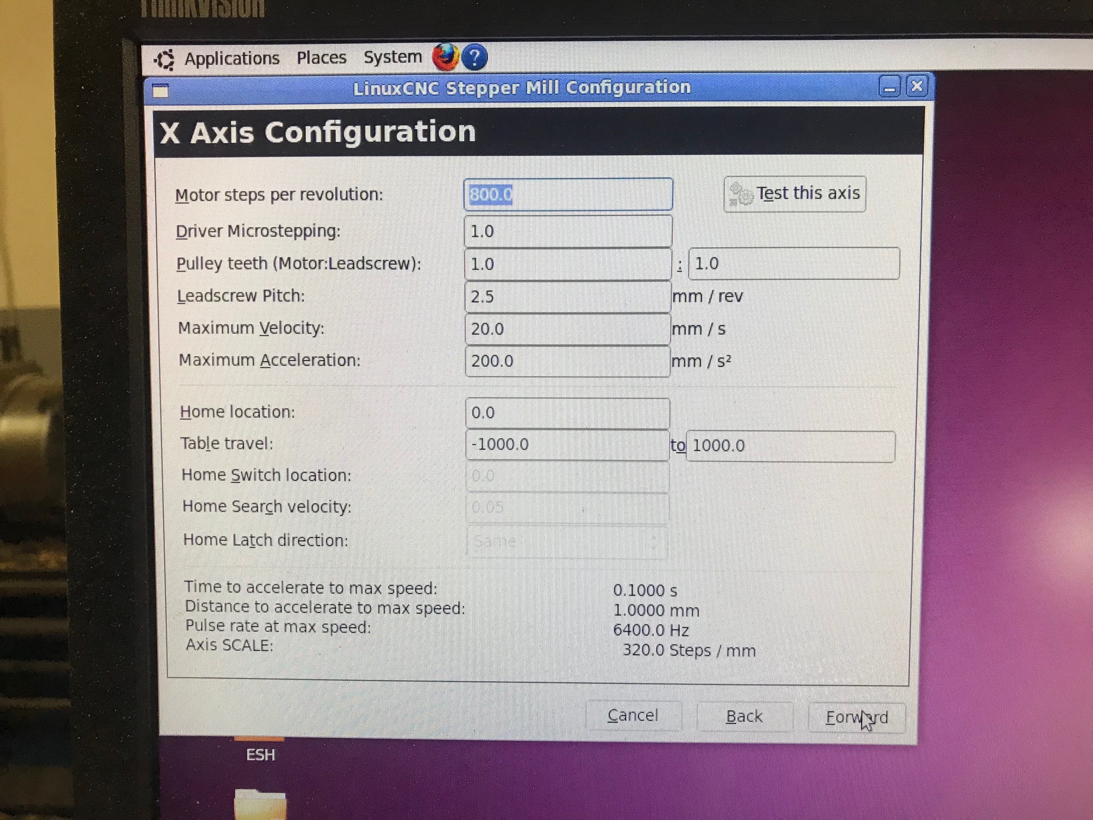Click Forward to continue the wizard
1093x820 pixels.
pyautogui.click(x=857, y=717)
